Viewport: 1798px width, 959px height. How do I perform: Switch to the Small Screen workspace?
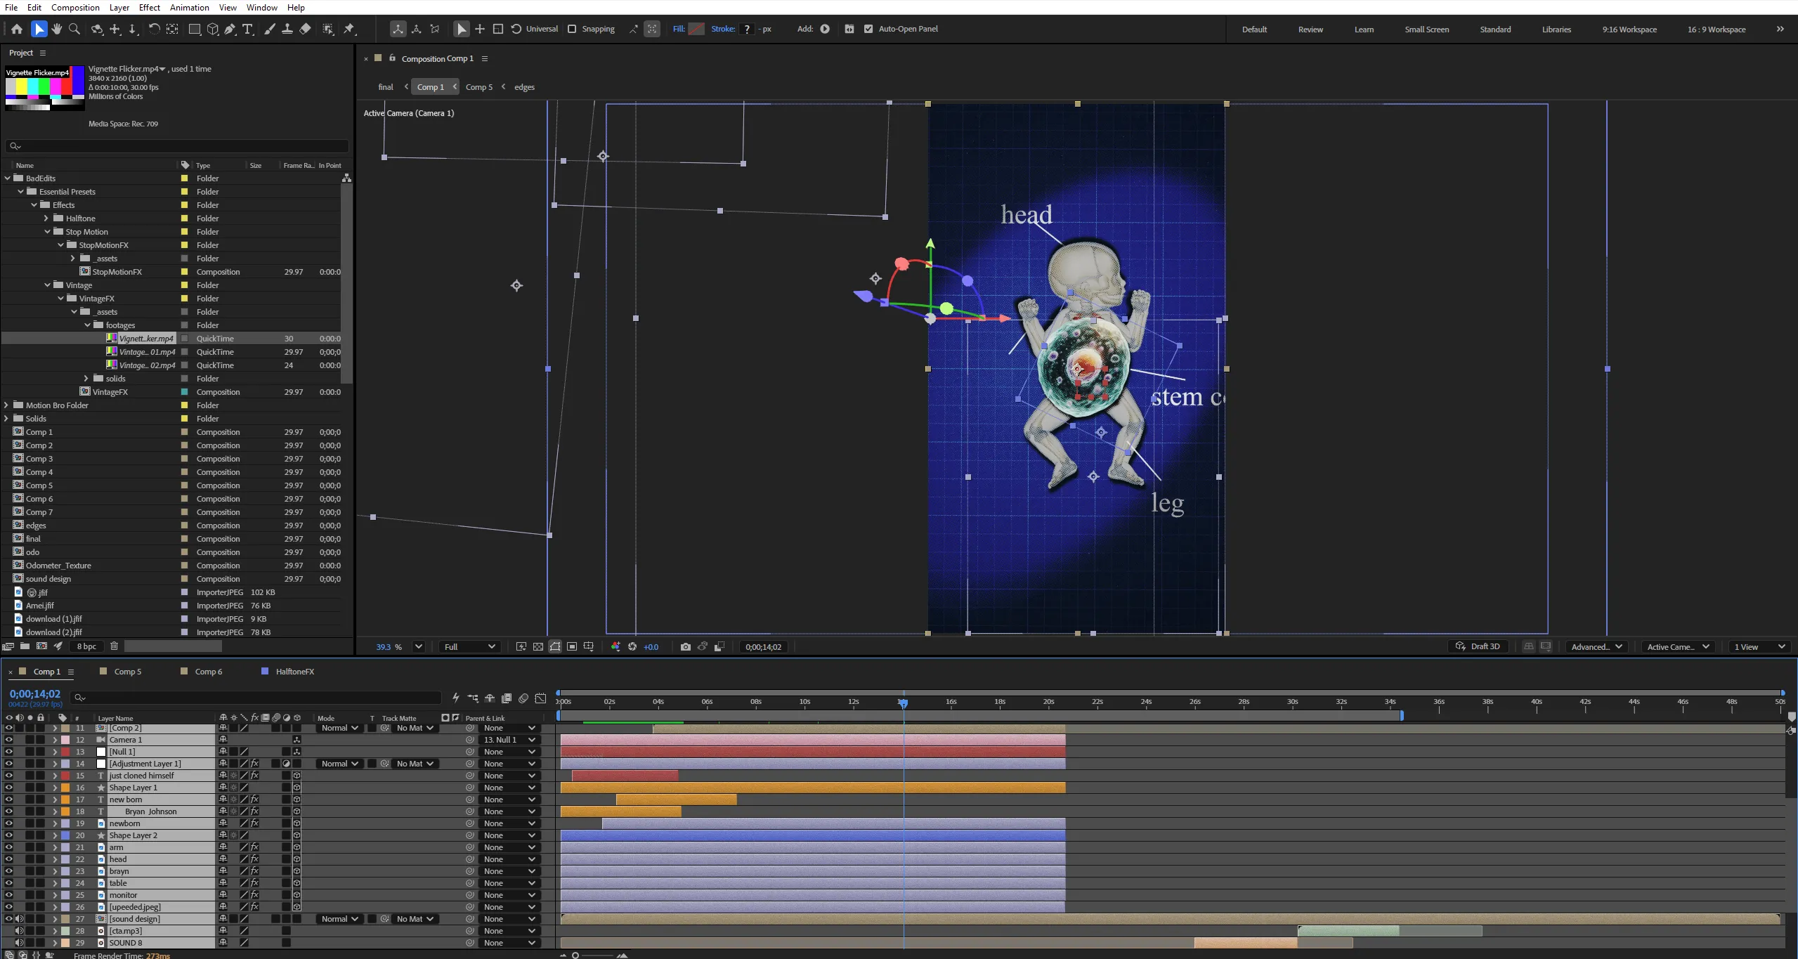coord(1426,30)
